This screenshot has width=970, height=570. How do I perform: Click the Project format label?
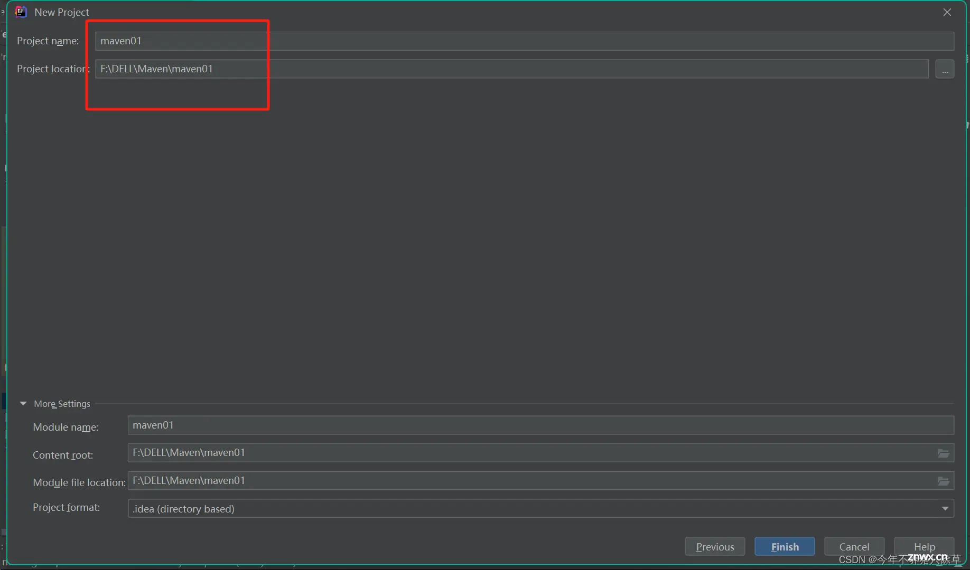[x=67, y=507]
